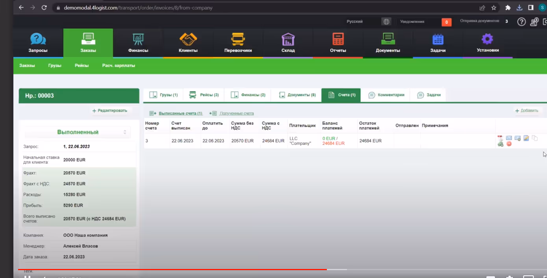Select the Счета (1) tab
This screenshot has width=547, height=278.
pyautogui.click(x=341, y=95)
